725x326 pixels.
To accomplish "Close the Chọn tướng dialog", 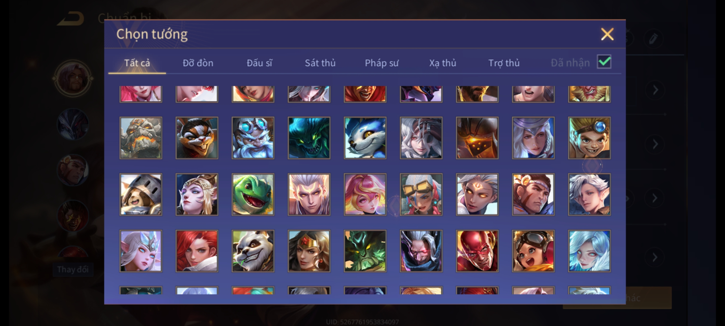I will pyautogui.click(x=607, y=34).
